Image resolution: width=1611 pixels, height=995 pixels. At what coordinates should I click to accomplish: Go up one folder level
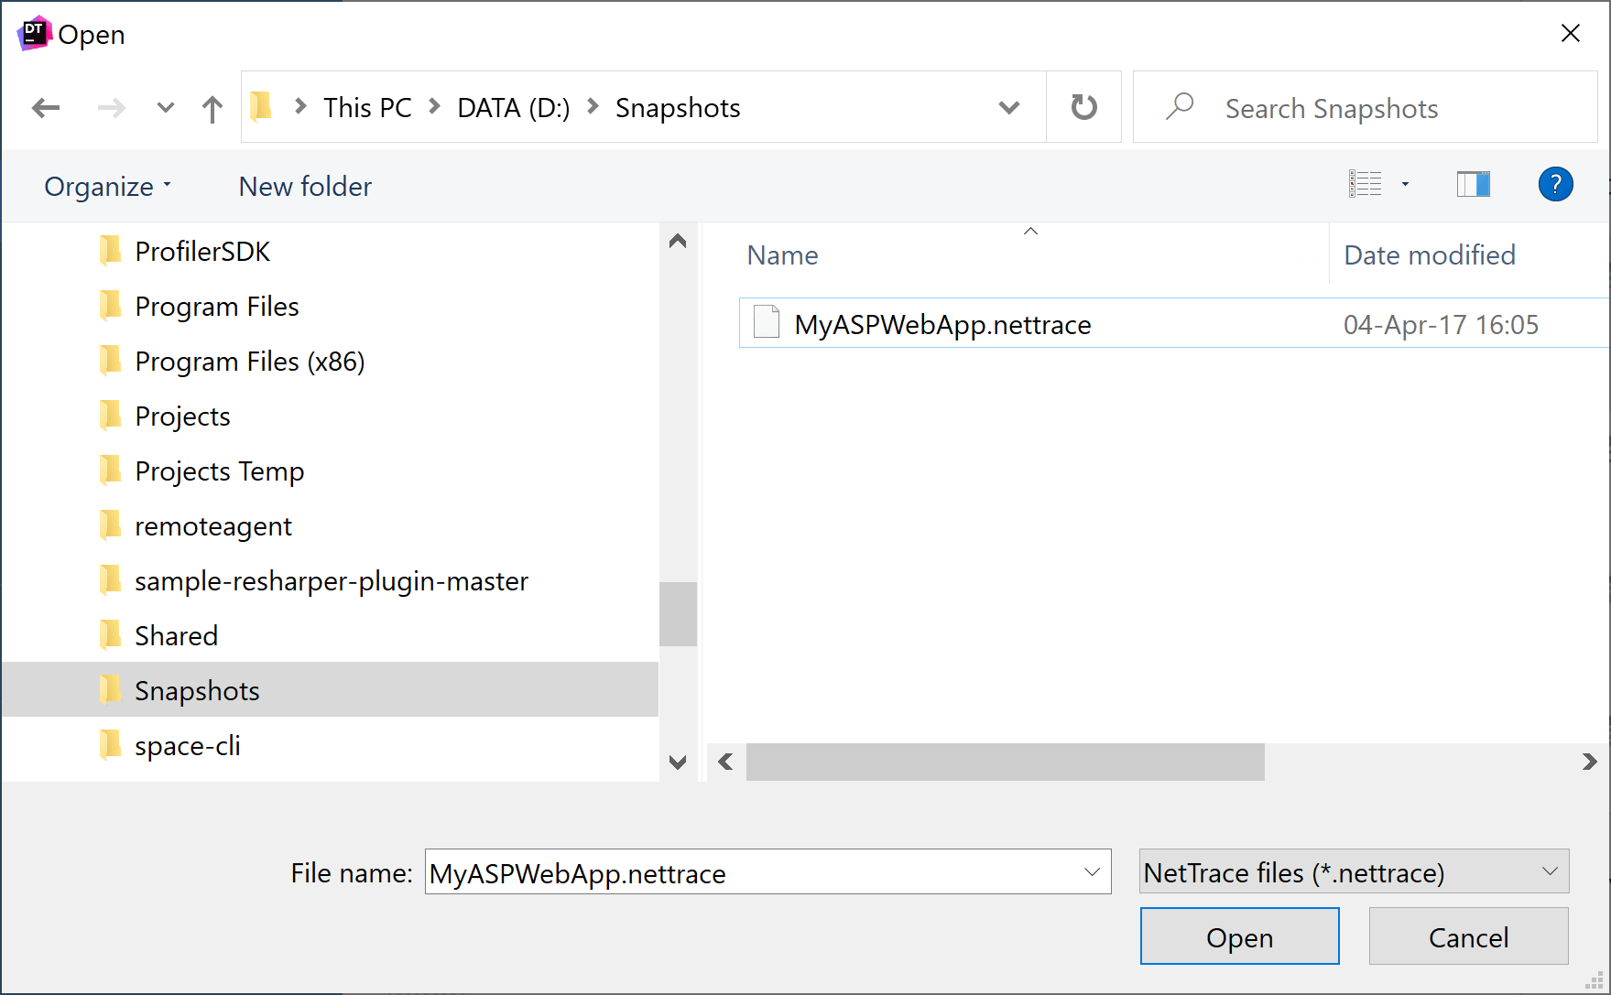[212, 109]
